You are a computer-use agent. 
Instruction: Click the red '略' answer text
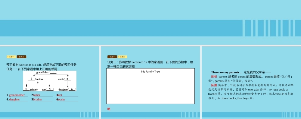(109, 109)
